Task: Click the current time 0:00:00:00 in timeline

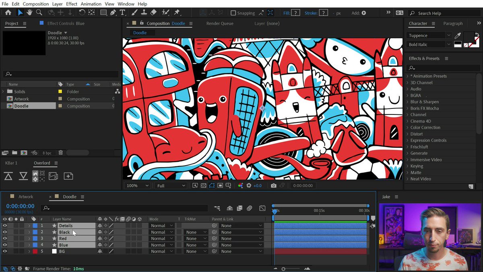Action: [x=20, y=206]
